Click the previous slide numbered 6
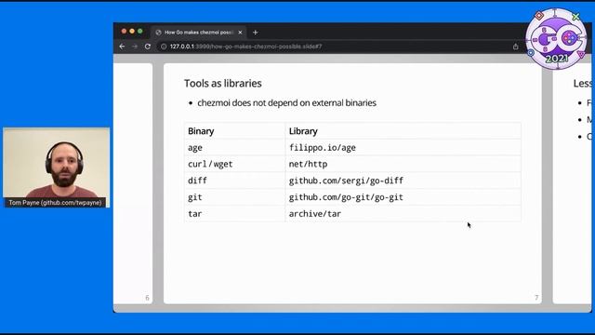 [x=133, y=183]
